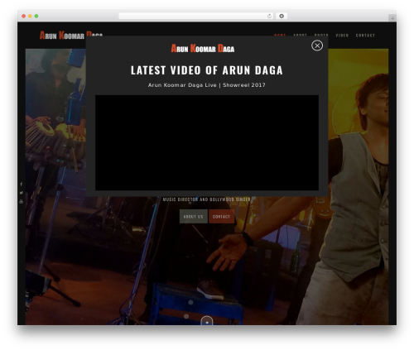Viewport: 414px width, 350px height.
Task: Play the Showreel 2017 video
Action: pyautogui.click(x=207, y=142)
